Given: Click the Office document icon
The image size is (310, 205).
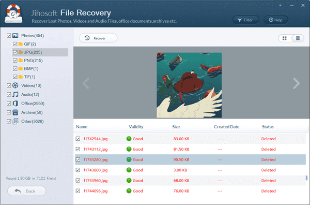Looking at the screenshot, I should [x=15, y=104].
